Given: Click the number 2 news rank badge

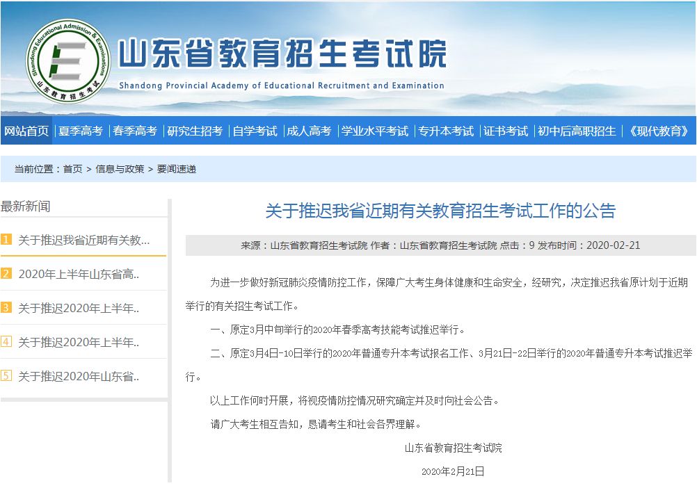Looking at the screenshot, I should click(6, 274).
